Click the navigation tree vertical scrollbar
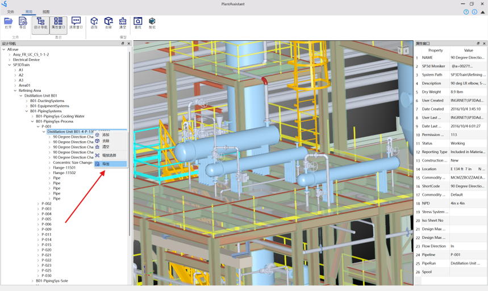Image resolution: width=488 pixels, height=291 pixels. 130,143
